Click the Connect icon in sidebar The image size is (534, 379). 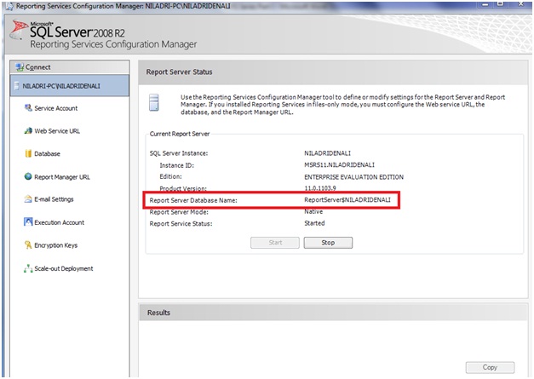coord(20,67)
